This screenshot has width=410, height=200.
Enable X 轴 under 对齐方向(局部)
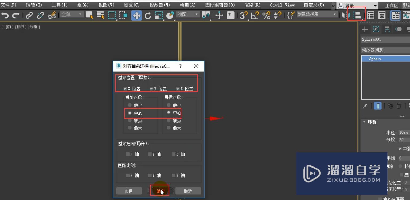128,154
